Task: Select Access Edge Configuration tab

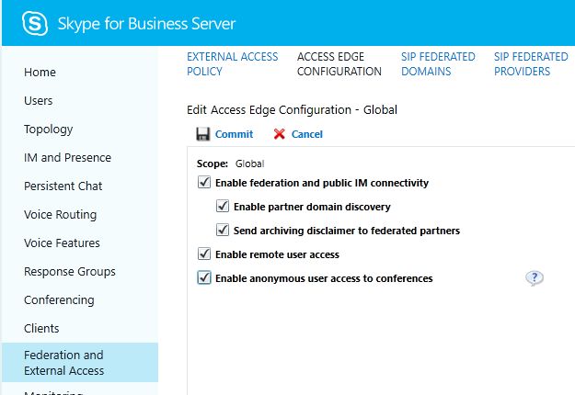Action: pyautogui.click(x=339, y=64)
